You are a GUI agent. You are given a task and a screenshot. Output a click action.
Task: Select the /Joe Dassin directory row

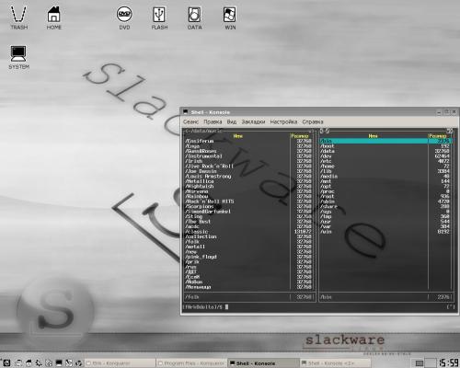coord(248,171)
